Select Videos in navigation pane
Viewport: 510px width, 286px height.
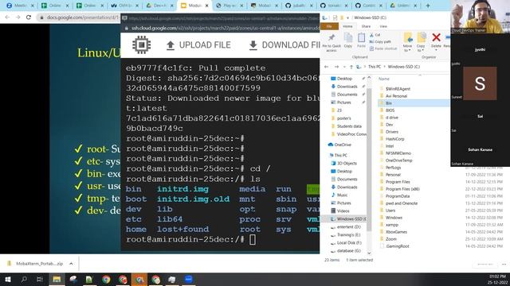coord(343,211)
